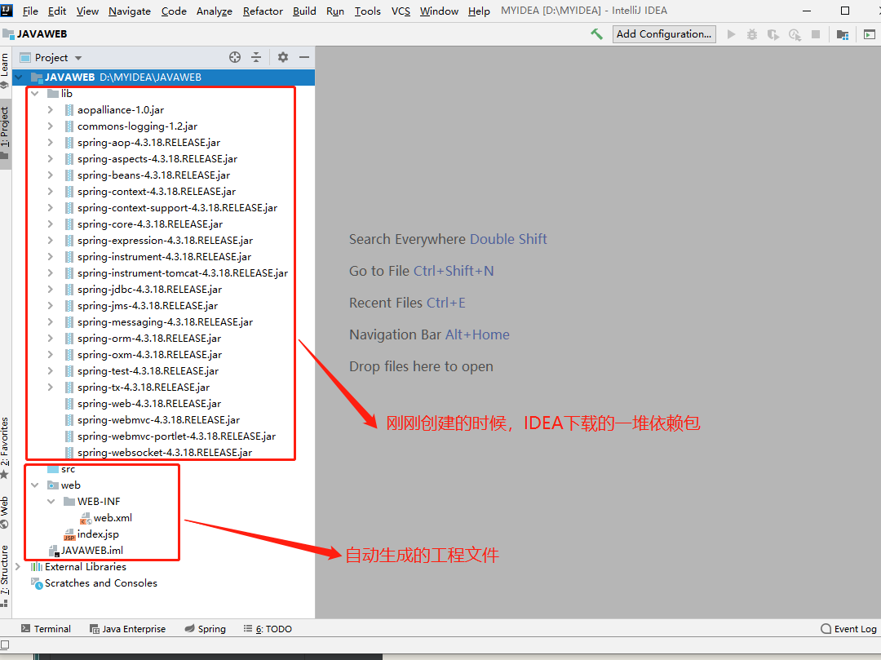The width and height of the screenshot is (881, 660).
Task: Open the Build menu
Action: click(x=304, y=11)
